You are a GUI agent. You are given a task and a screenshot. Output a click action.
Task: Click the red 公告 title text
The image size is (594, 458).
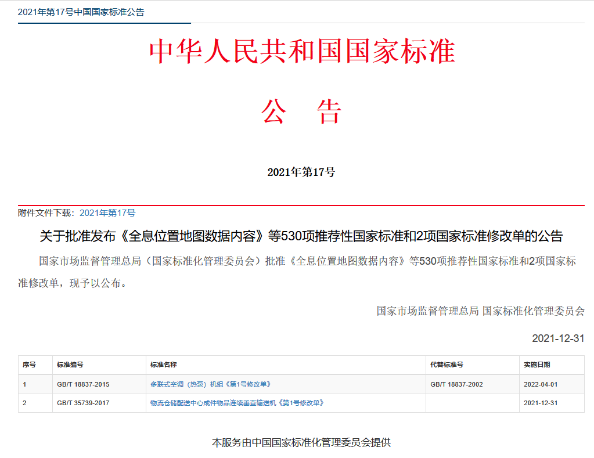click(x=301, y=111)
